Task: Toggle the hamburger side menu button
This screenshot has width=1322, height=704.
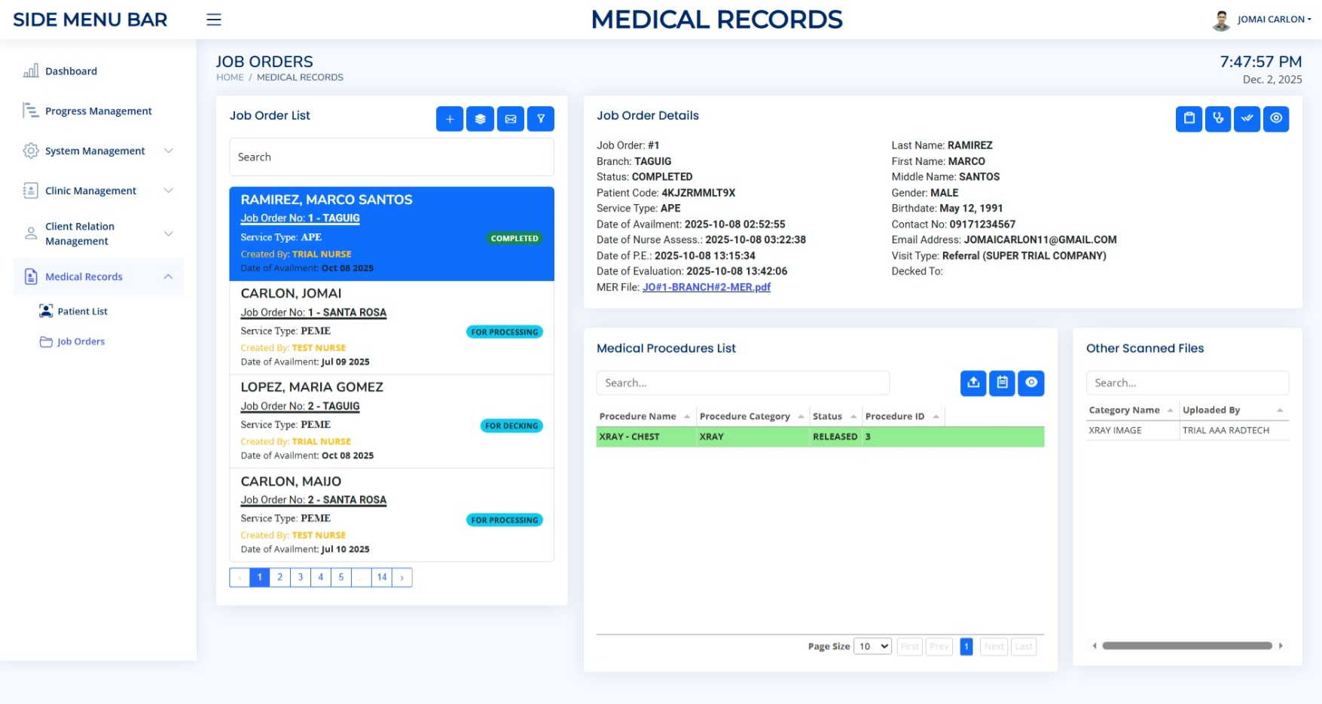Action: 214,20
